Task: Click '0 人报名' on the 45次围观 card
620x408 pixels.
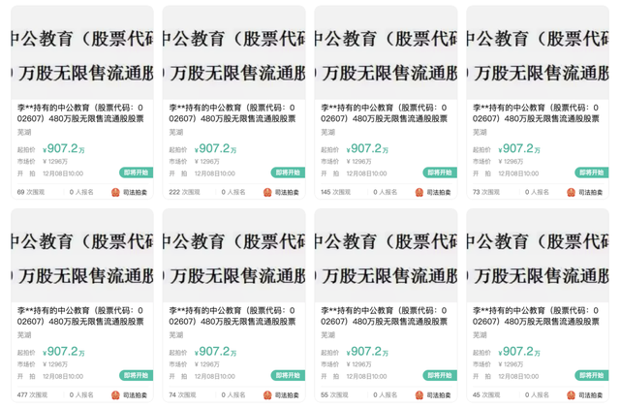Action: point(537,395)
